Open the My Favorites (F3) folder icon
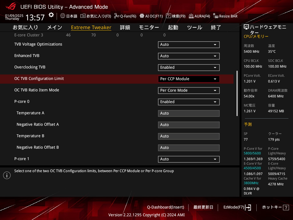 tap(83, 16)
